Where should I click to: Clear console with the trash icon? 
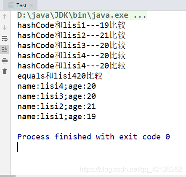click(x=5, y=71)
